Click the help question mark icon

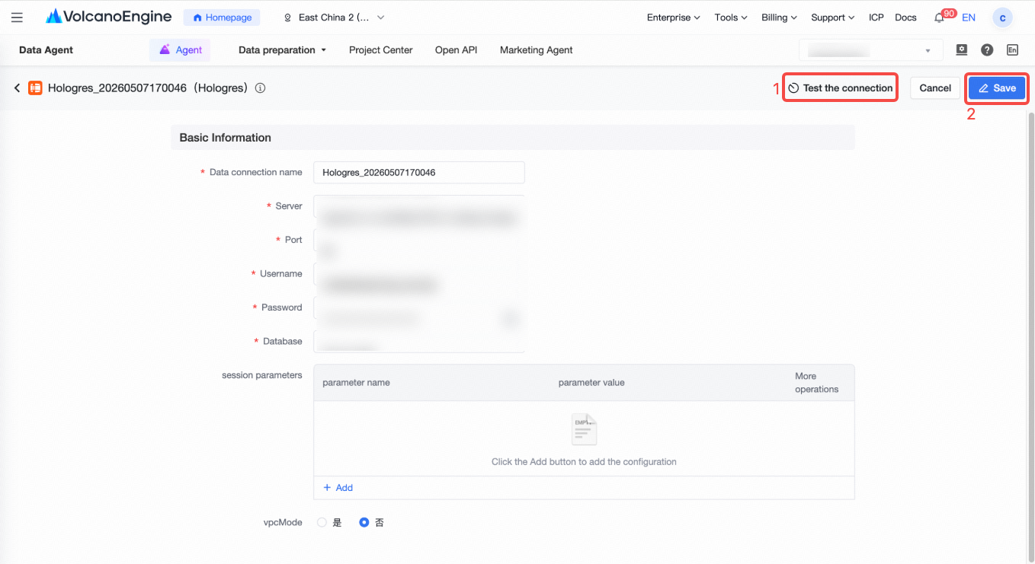pyautogui.click(x=987, y=50)
